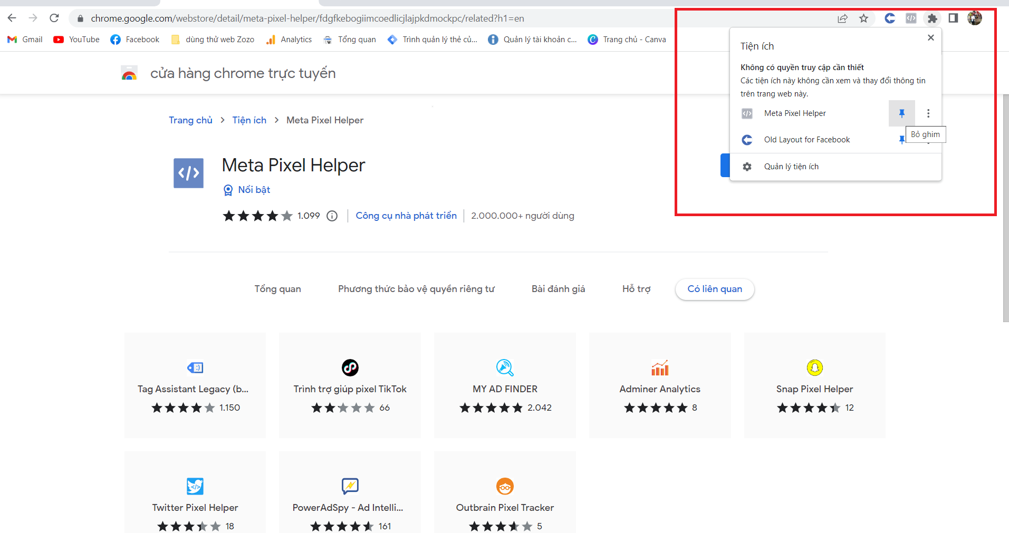Switch to Hỗ trợ tab

tap(636, 289)
